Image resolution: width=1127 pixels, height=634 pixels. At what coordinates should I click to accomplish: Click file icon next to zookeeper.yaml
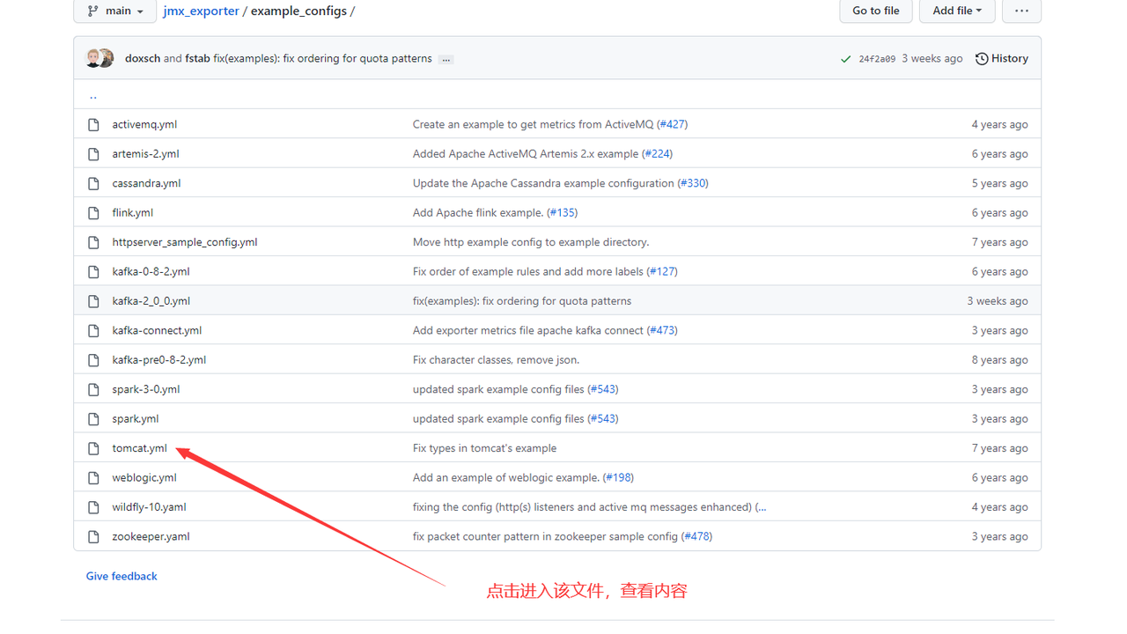coord(93,536)
